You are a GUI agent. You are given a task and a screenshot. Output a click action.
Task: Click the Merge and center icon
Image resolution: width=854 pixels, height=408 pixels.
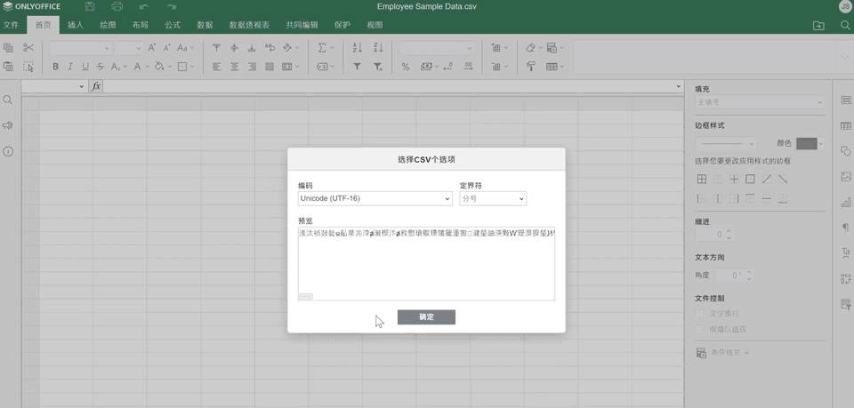click(x=287, y=67)
